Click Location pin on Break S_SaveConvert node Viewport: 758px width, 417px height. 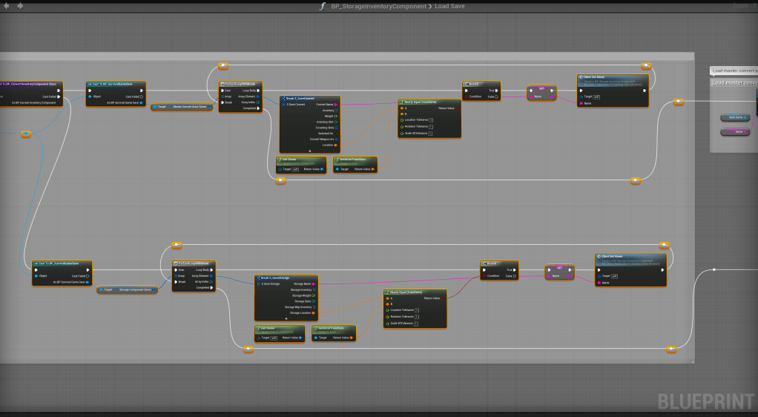pos(335,145)
